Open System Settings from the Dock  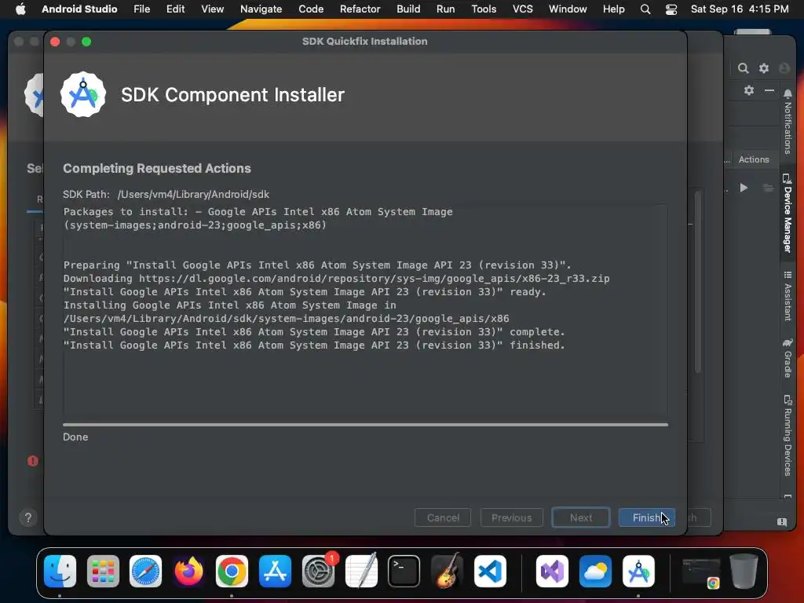(318, 572)
